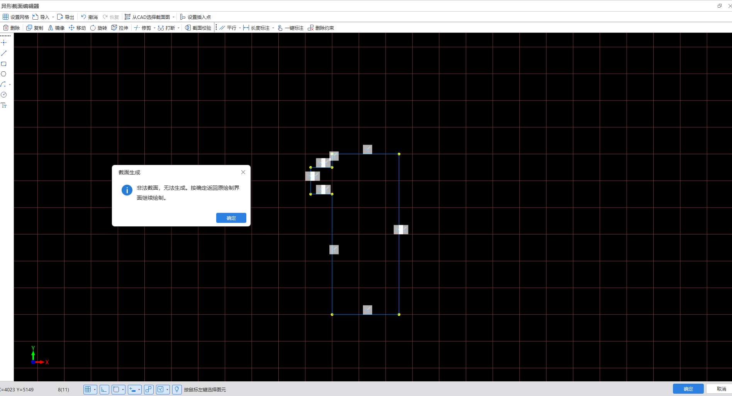732x396 pixels.
Task: Undo with the 撤消 button
Action: [x=89, y=17]
